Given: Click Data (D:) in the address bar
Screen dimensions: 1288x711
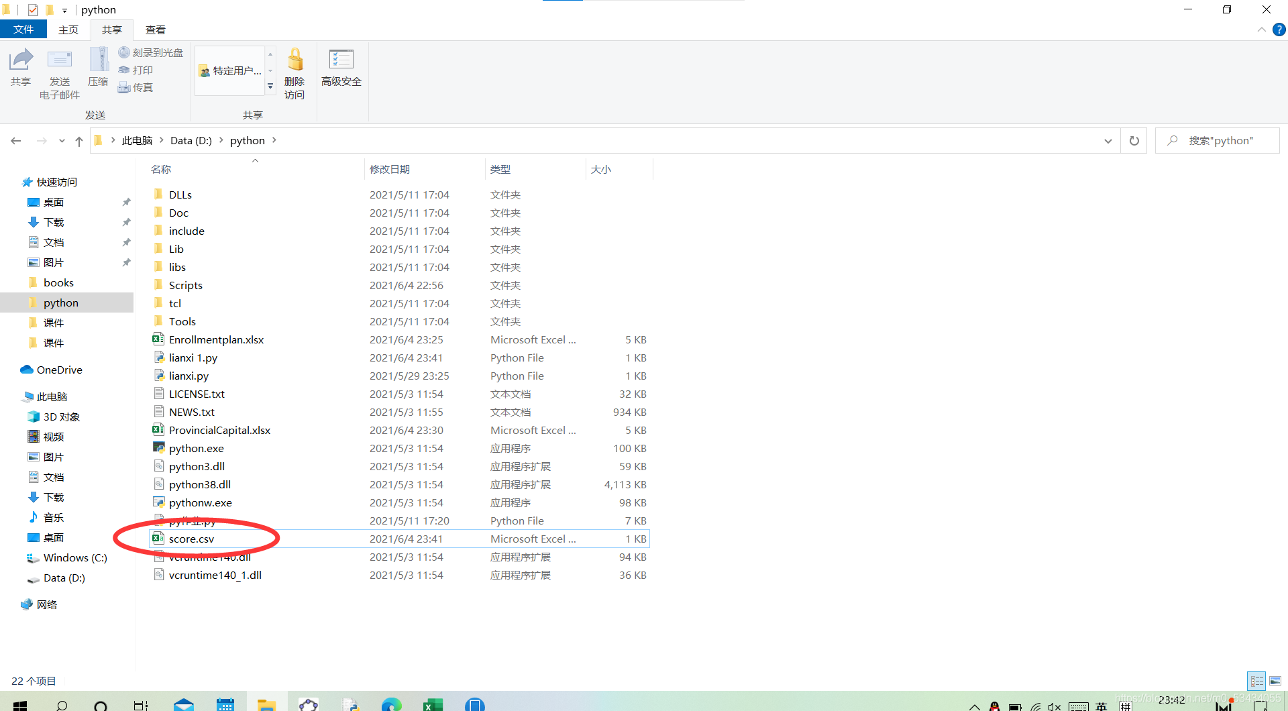Looking at the screenshot, I should tap(191, 140).
